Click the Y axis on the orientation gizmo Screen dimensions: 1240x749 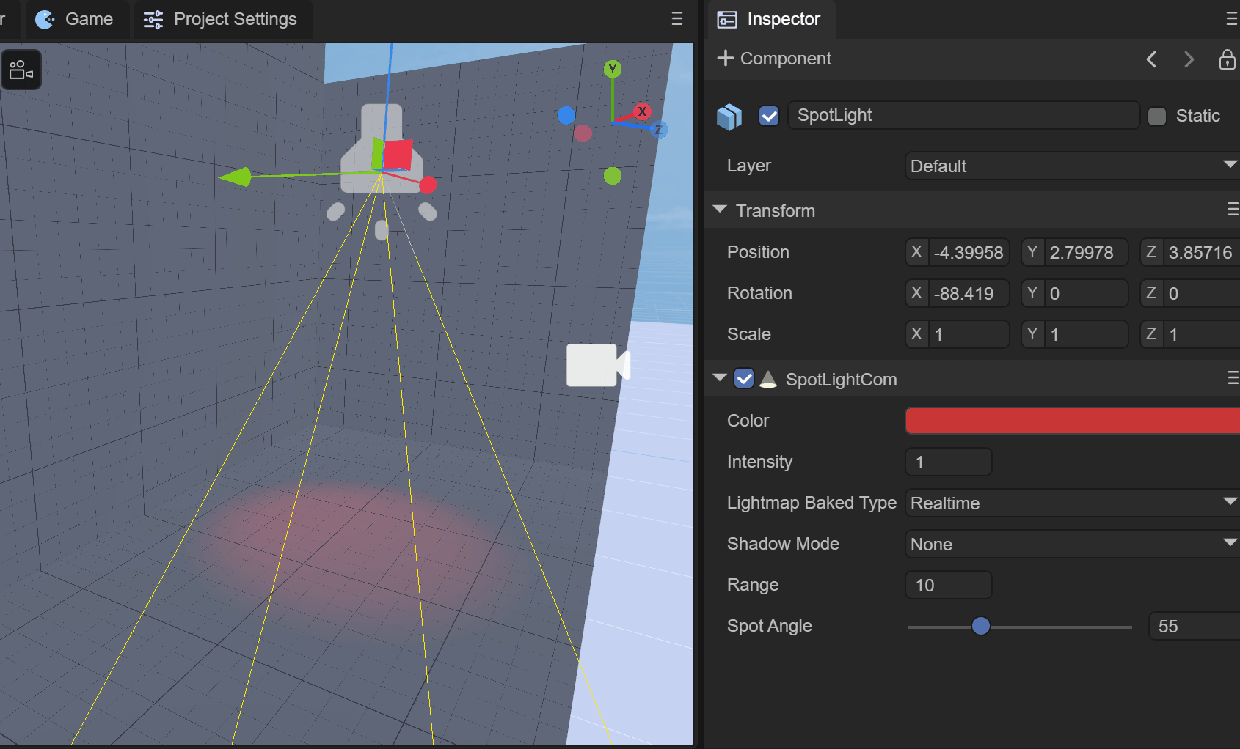pyautogui.click(x=613, y=70)
